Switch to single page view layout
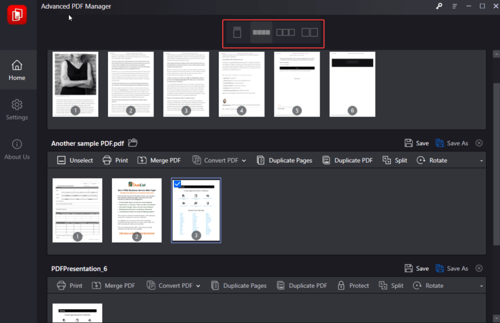Screen dimensions: 500x323 click(x=237, y=33)
